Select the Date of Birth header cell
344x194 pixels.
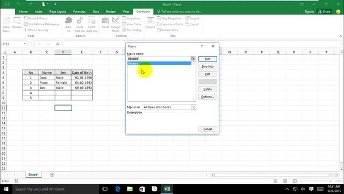click(x=82, y=73)
